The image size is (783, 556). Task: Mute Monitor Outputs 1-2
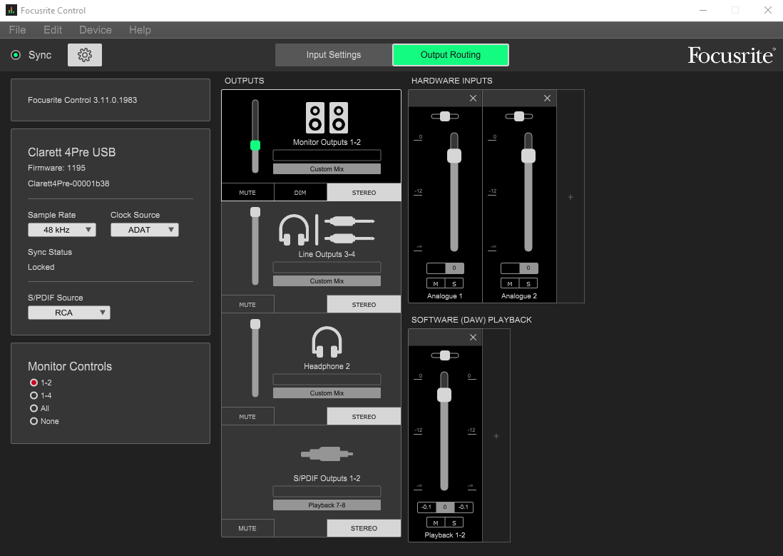[x=247, y=193]
